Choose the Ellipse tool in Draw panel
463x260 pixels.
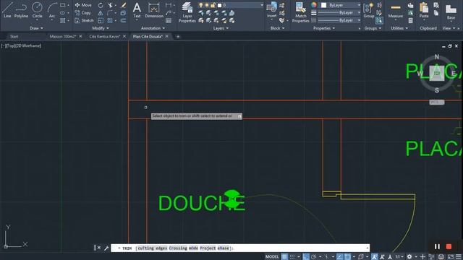point(63,13)
